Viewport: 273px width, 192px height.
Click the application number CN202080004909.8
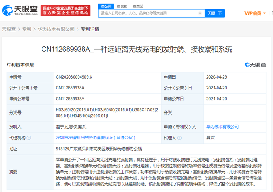74,77
